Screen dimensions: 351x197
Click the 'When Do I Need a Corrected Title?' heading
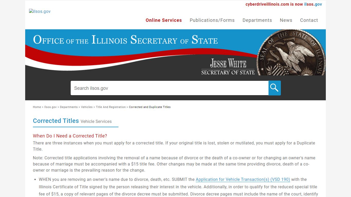click(70, 136)
